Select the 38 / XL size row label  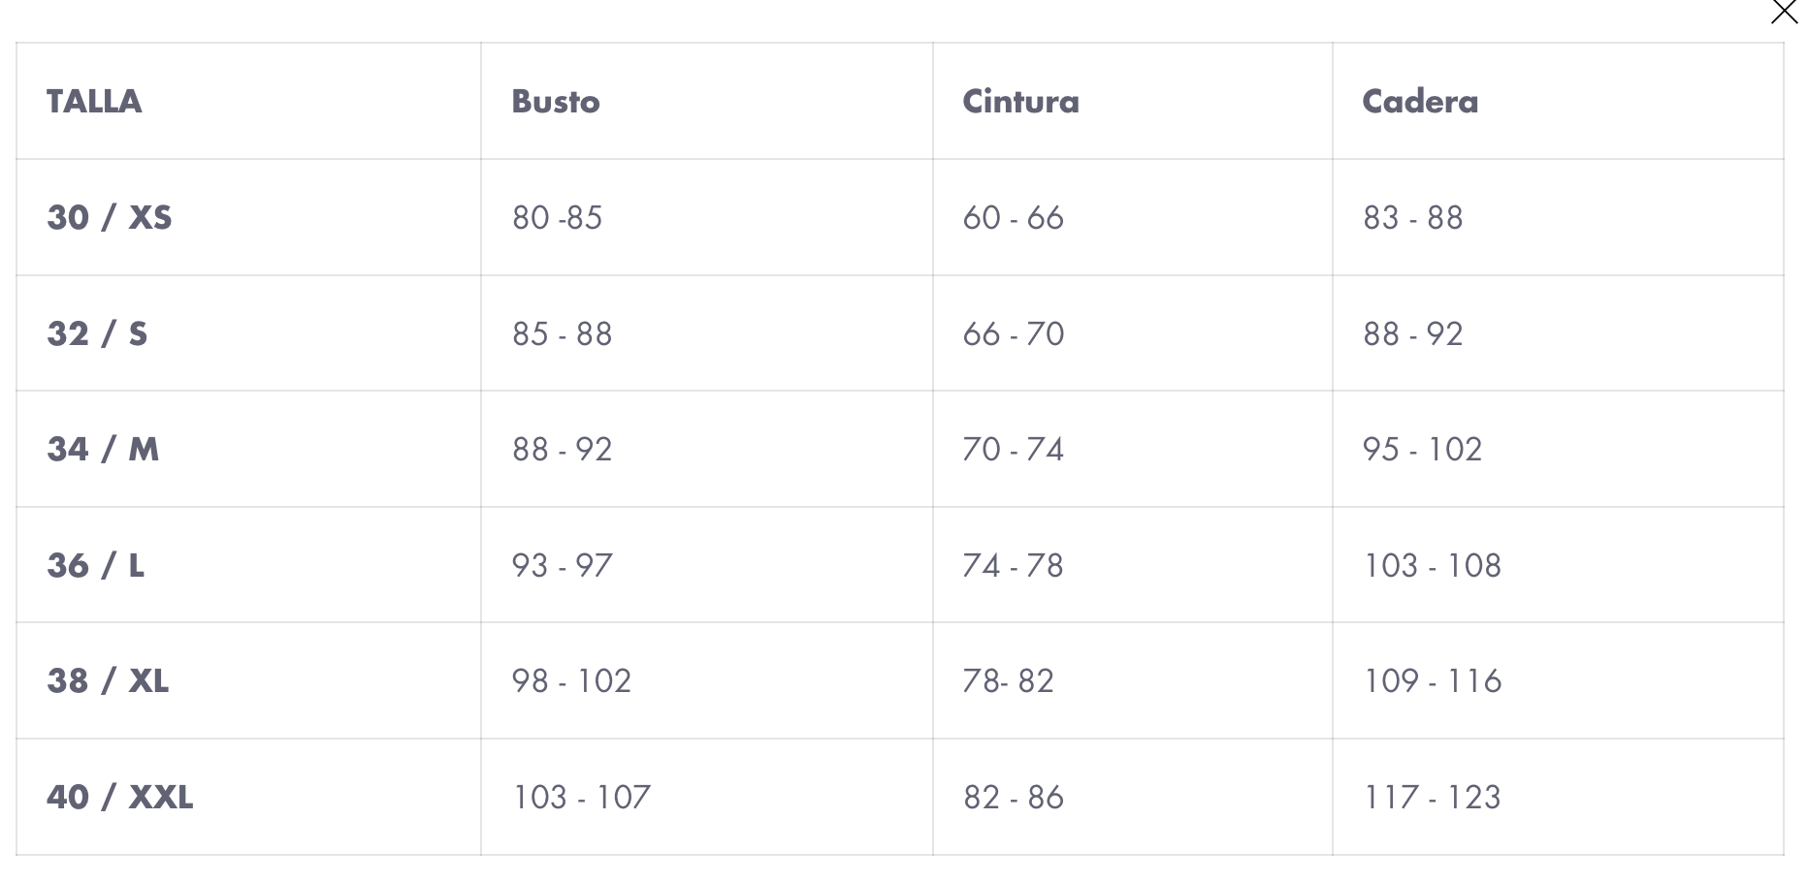pyautogui.click(x=108, y=680)
